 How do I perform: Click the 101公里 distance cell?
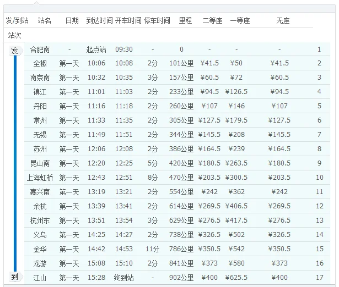tap(181, 63)
